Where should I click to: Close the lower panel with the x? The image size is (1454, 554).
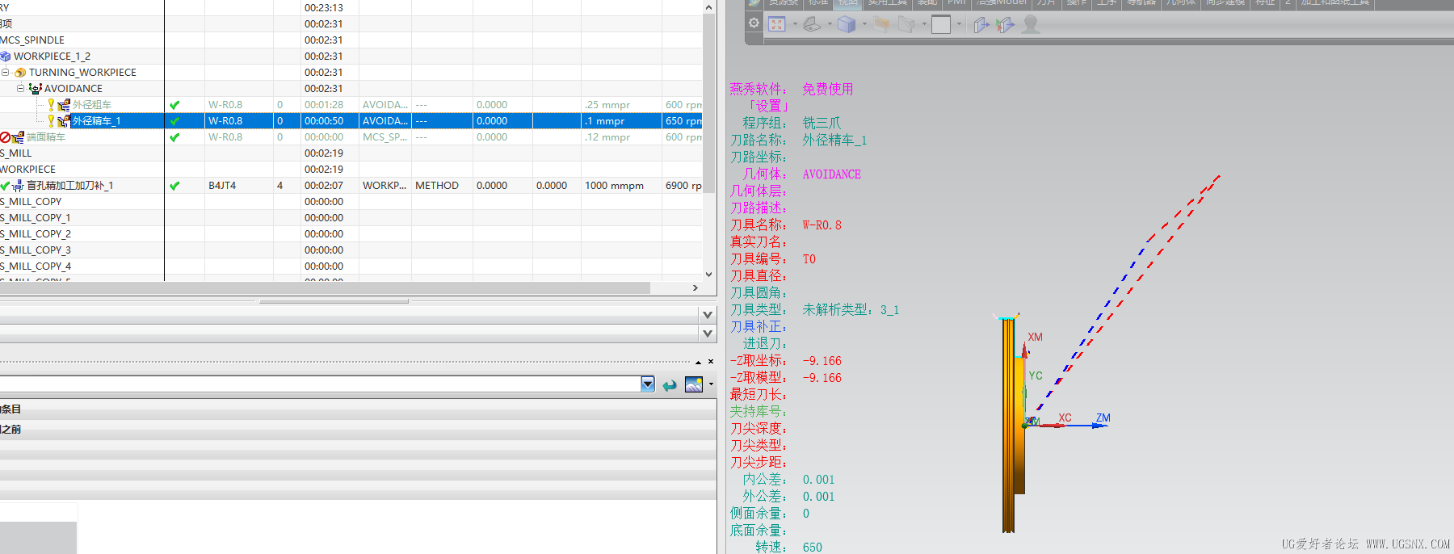click(x=711, y=362)
